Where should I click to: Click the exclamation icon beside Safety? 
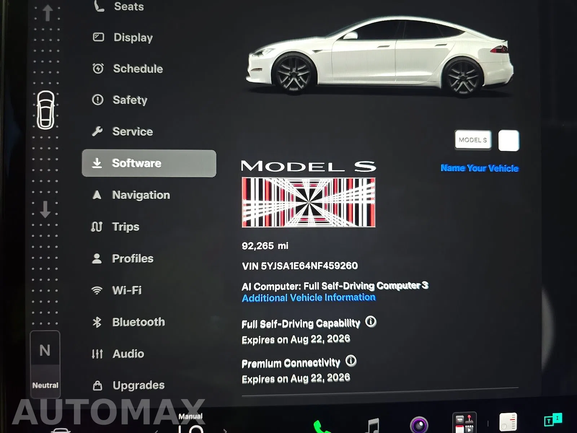point(98,100)
